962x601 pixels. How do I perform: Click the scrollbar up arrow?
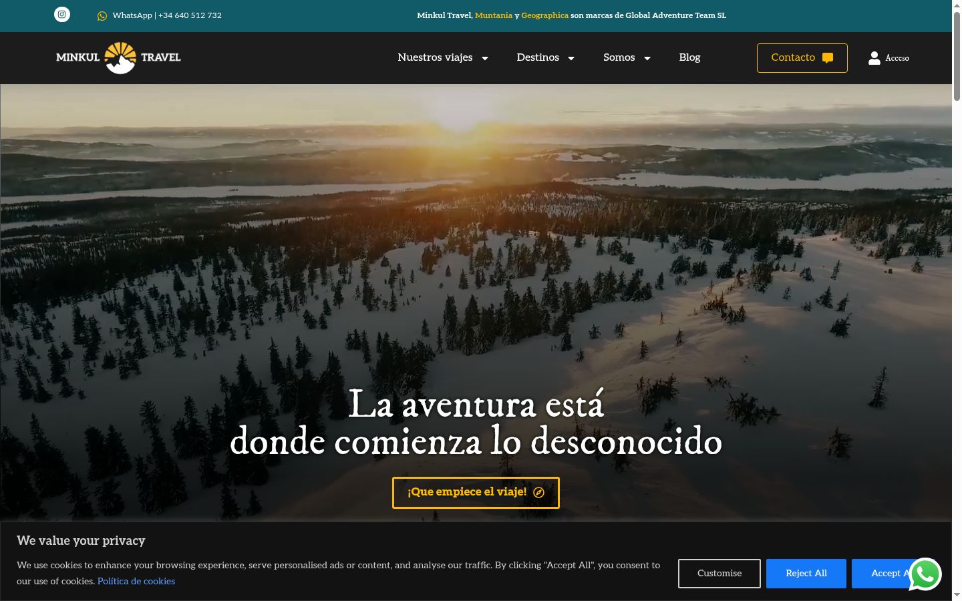pos(957,5)
